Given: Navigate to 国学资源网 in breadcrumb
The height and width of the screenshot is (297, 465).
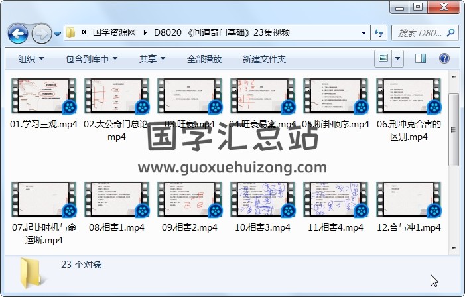Looking at the screenshot, I should [x=115, y=32].
